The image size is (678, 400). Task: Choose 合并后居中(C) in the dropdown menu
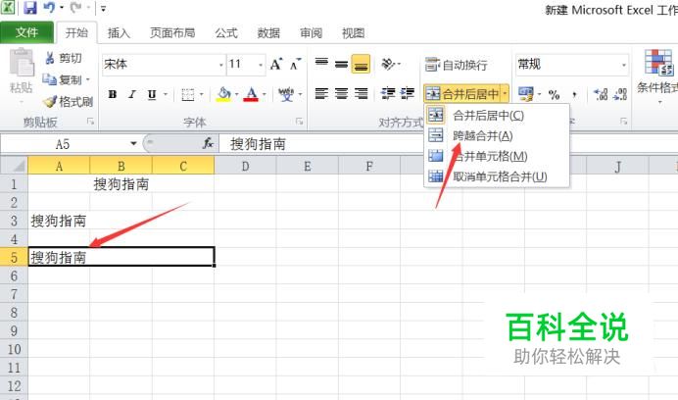pyautogui.click(x=497, y=116)
